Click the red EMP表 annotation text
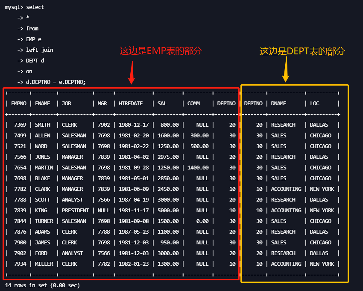Viewport: 363px width, 291px height. 160,51
